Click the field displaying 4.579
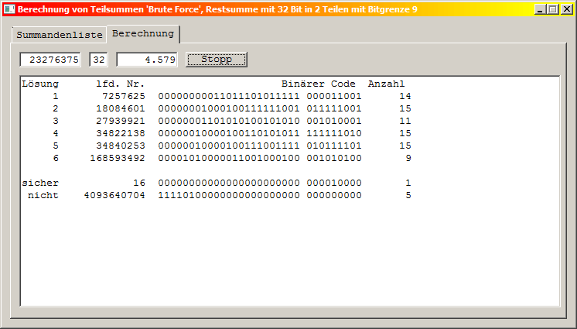This screenshot has width=577, height=329. [x=147, y=60]
